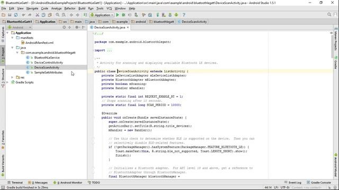Open the Android Monitor tool window
This screenshot has height=190, width=339.
point(68,183)
